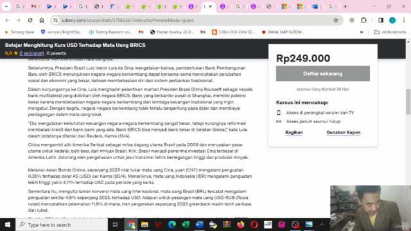This screenshot has width=411, height=231.
Task: Open the Tentang Kami bookmark
Action: tap(19, 32)
